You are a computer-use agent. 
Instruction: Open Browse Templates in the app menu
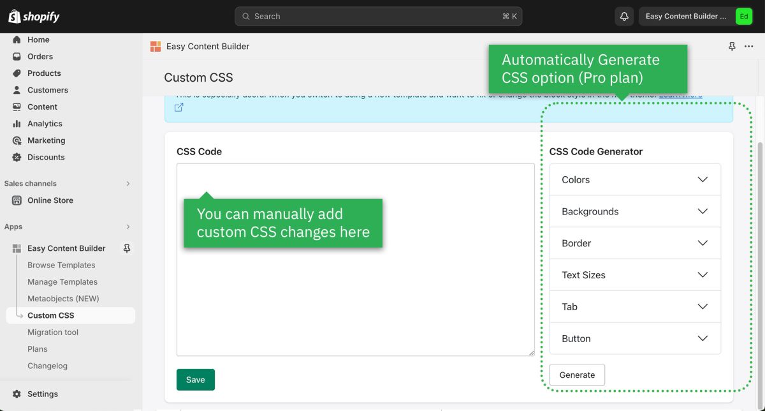pos(61,265)
